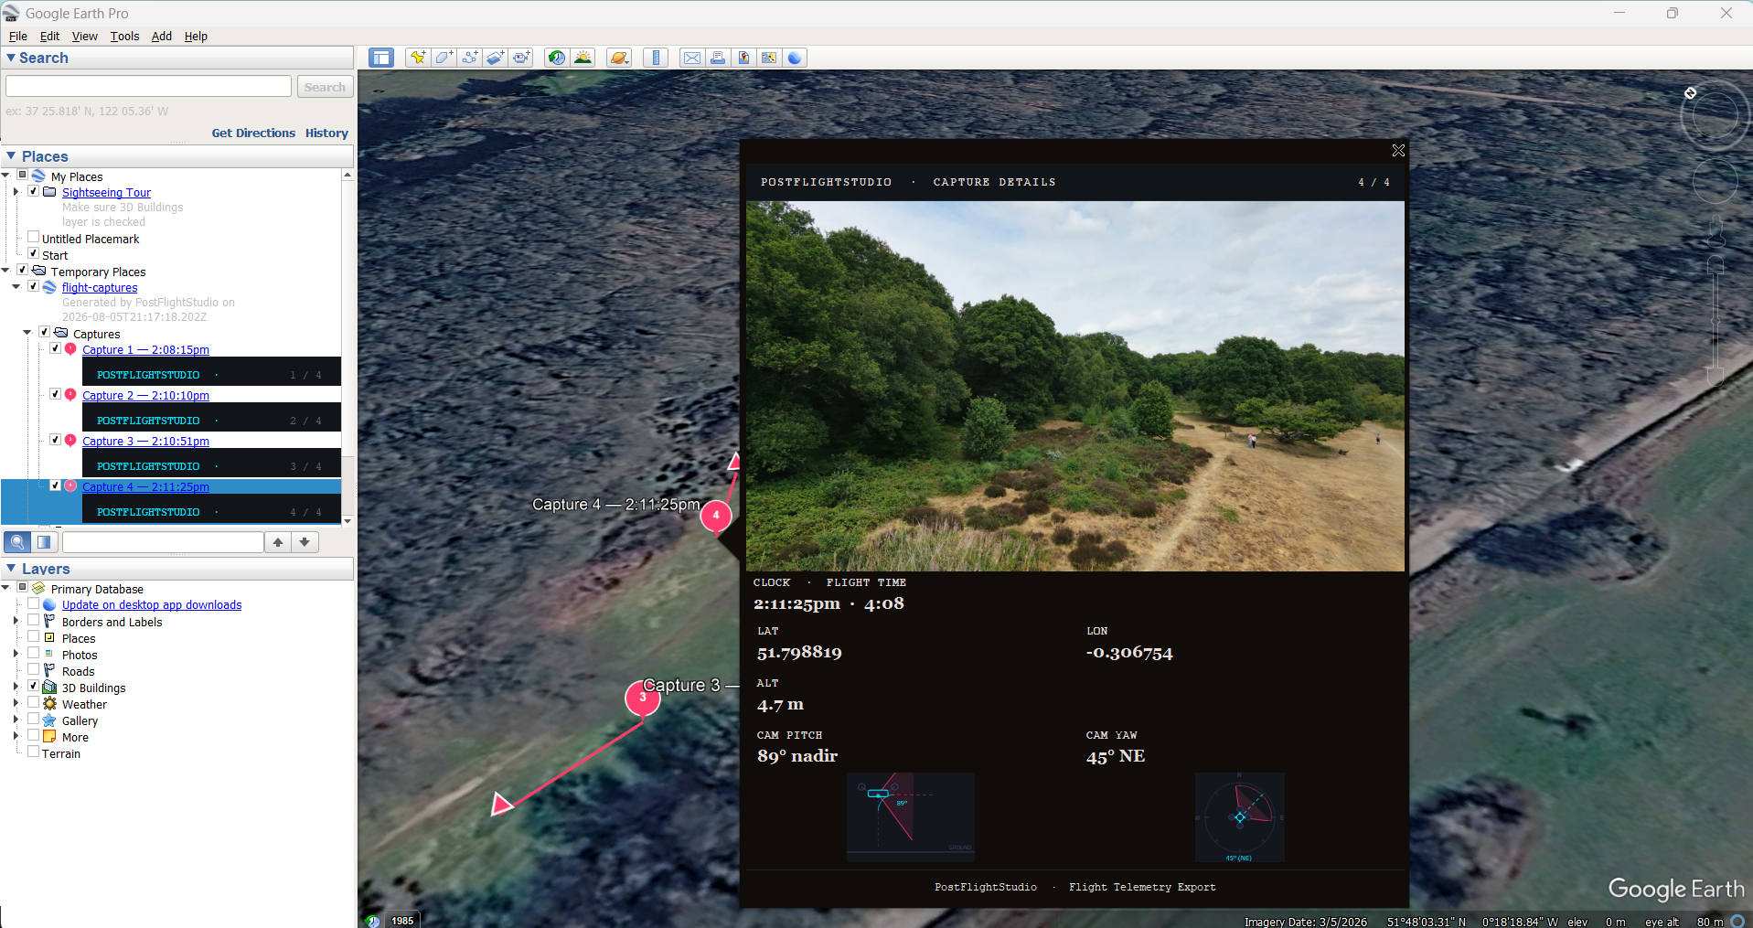Toggle the Capture 2 checkbox

click(x=56, y=394)
